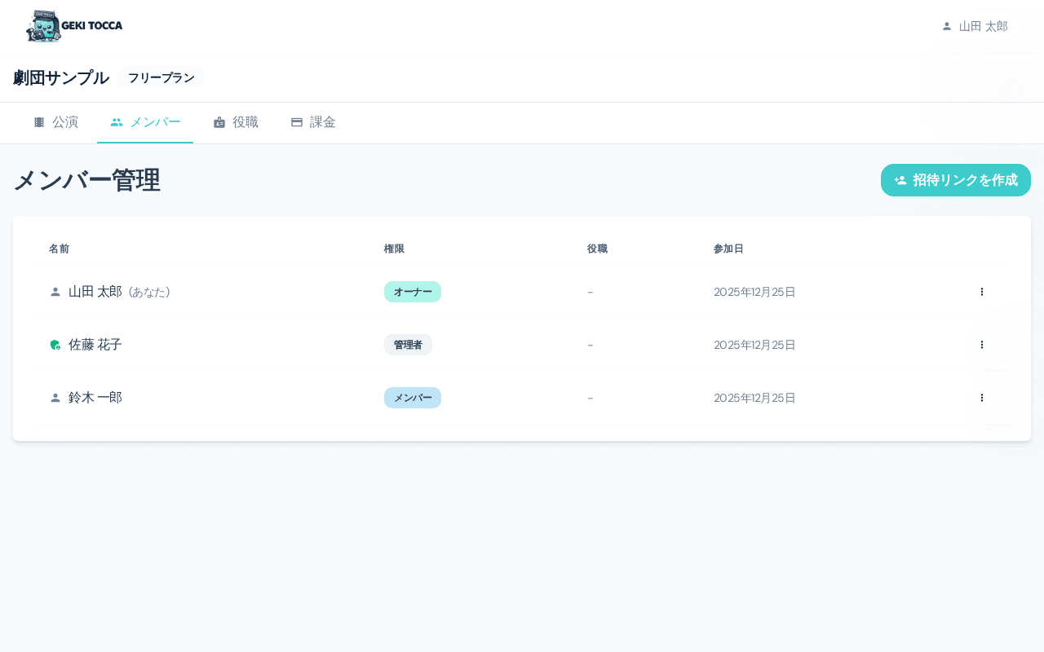Image resolution: width=1044 pixels, height=652 pixels.
Task: Click the メンバー permission badge in 鈴木's row
Action: [x=413, y=398]
